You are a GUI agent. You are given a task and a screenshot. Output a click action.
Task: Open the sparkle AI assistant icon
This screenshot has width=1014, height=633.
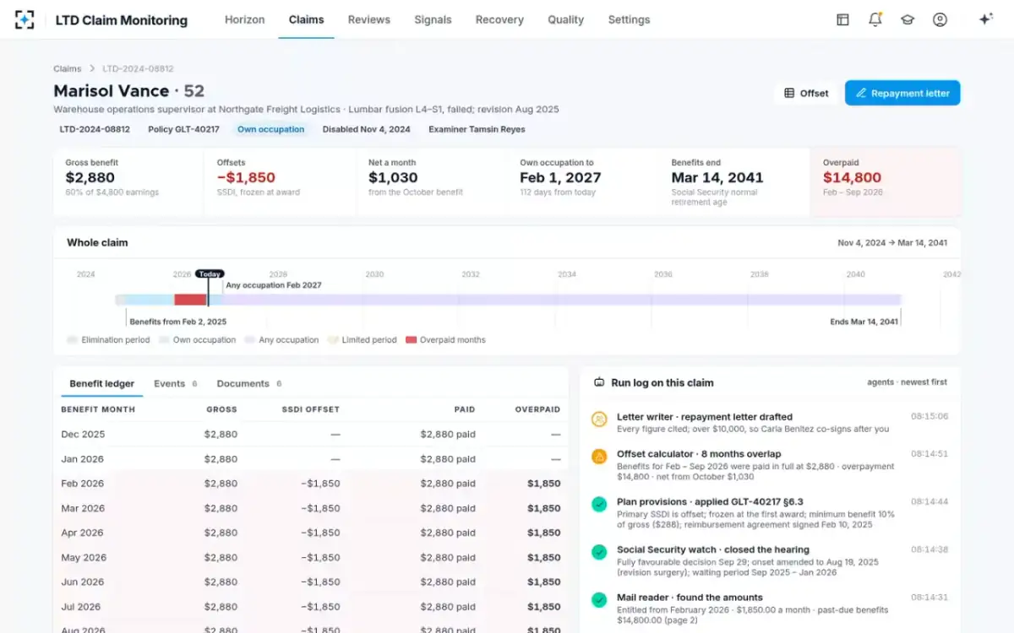[985, 19]
